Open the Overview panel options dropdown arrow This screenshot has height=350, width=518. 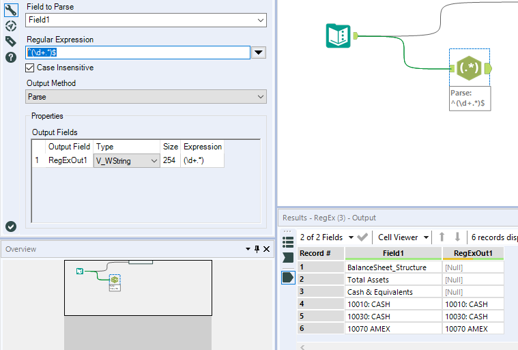(248, 249)
